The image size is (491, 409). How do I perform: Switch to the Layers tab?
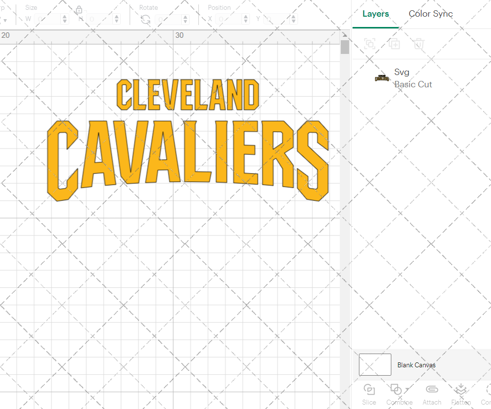tap(375, 14)
